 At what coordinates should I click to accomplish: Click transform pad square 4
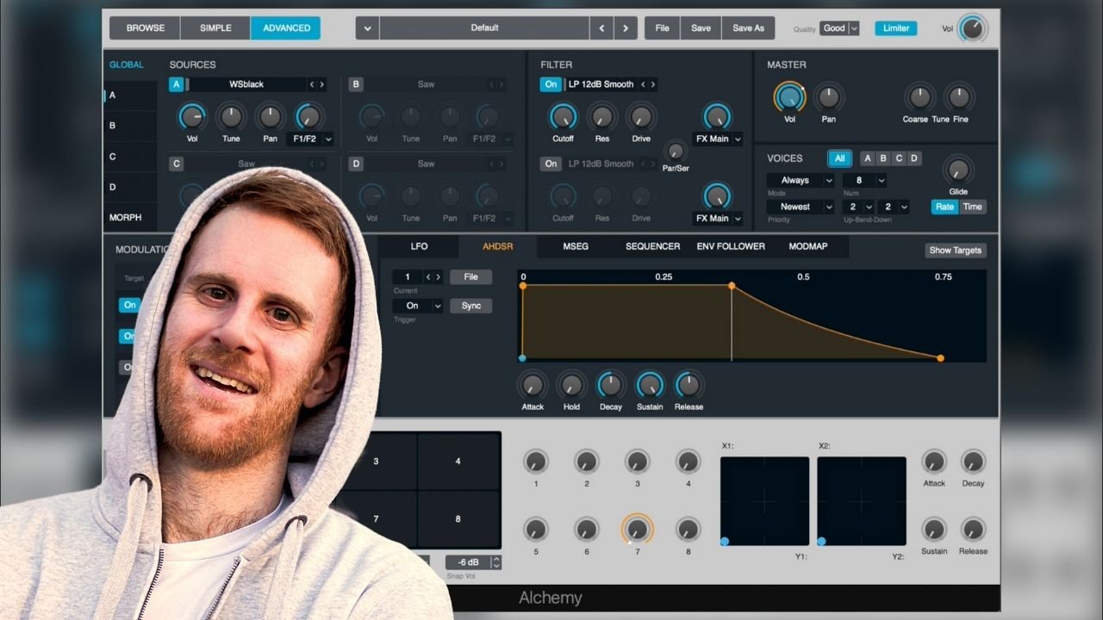coord(458,462)
